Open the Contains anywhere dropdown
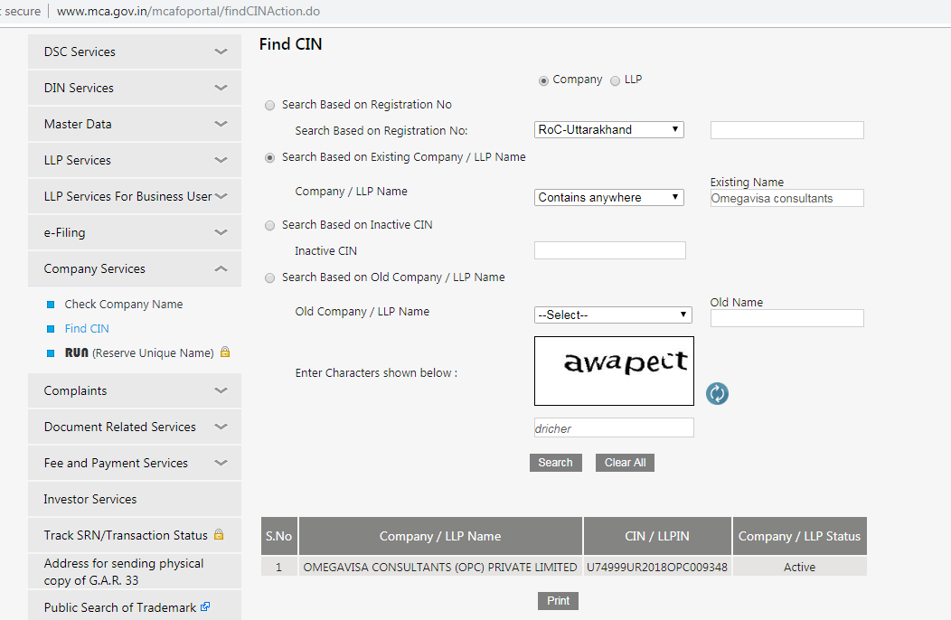 point(608,197)
